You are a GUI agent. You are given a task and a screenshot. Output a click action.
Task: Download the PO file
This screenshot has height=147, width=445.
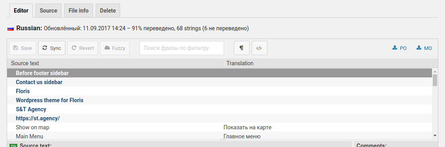[x=400, y=48]
